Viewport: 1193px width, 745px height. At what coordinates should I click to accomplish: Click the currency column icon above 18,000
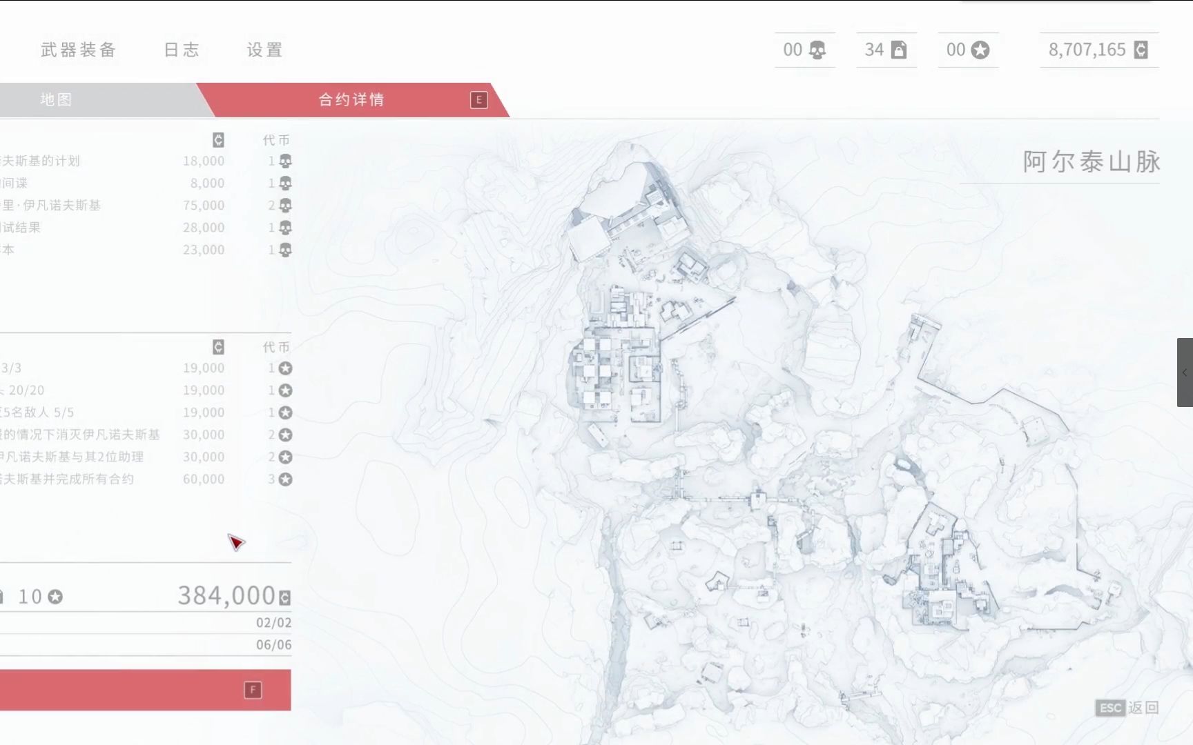tap(218, 140)
